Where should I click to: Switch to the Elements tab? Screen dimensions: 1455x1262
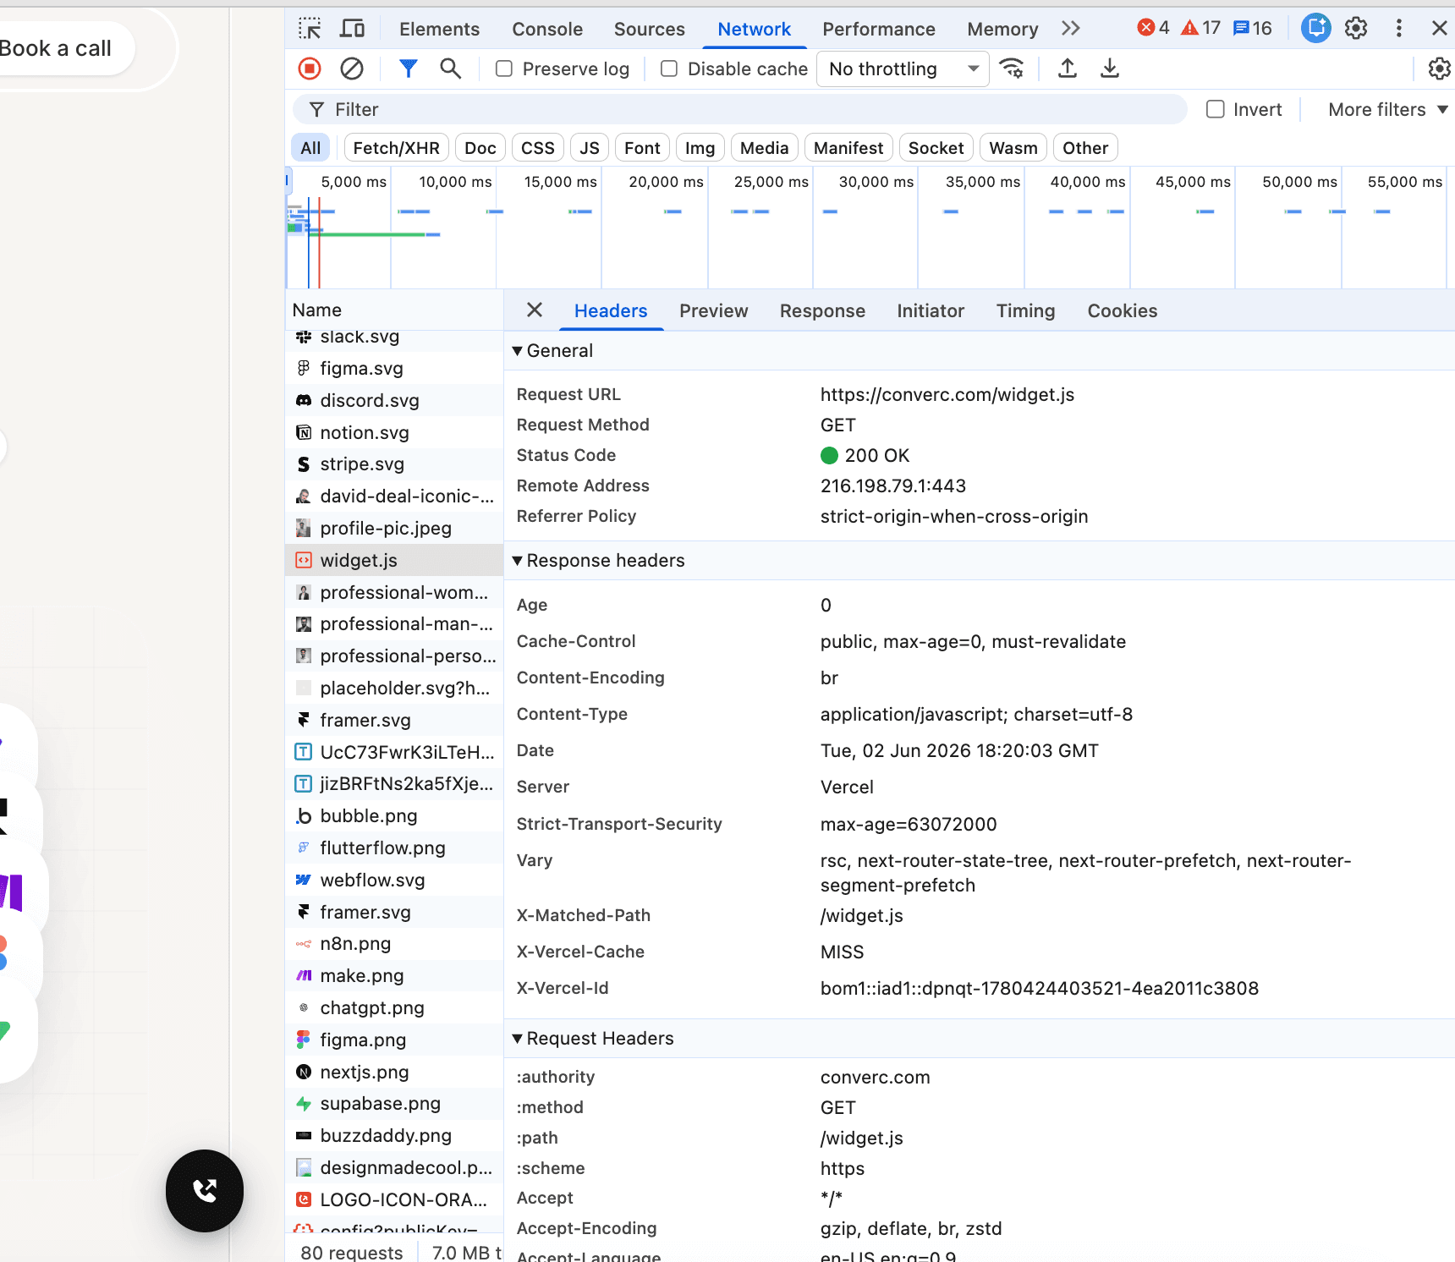click(440, 29)
